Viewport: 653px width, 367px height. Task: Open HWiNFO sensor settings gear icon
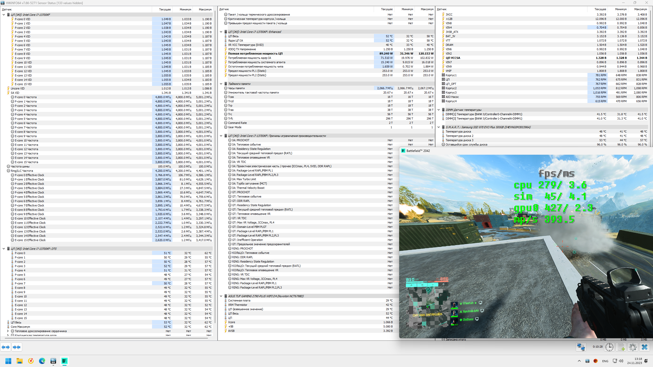coord(633,347)
